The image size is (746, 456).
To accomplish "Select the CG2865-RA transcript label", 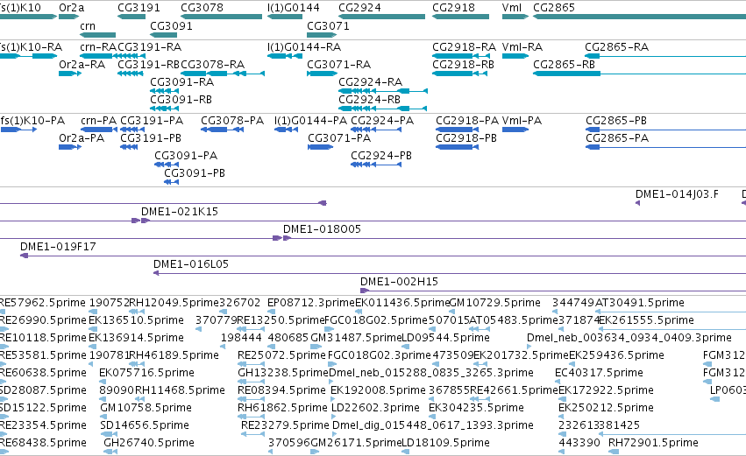I will 616,47.
